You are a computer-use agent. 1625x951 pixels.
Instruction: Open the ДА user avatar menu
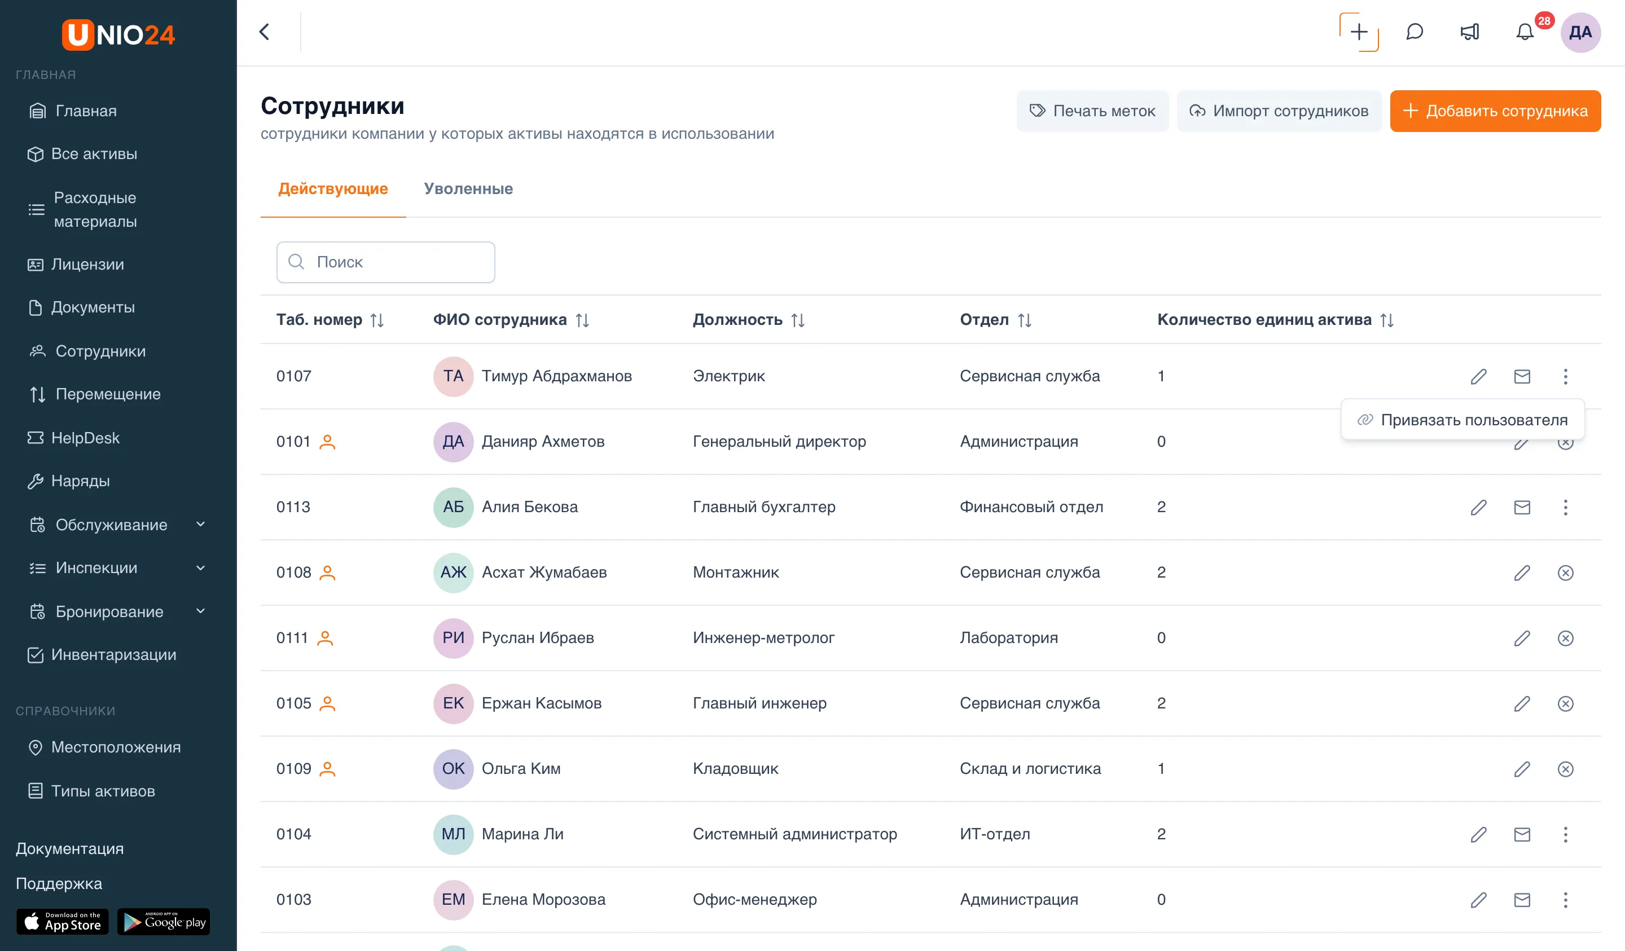[1580, 32]
